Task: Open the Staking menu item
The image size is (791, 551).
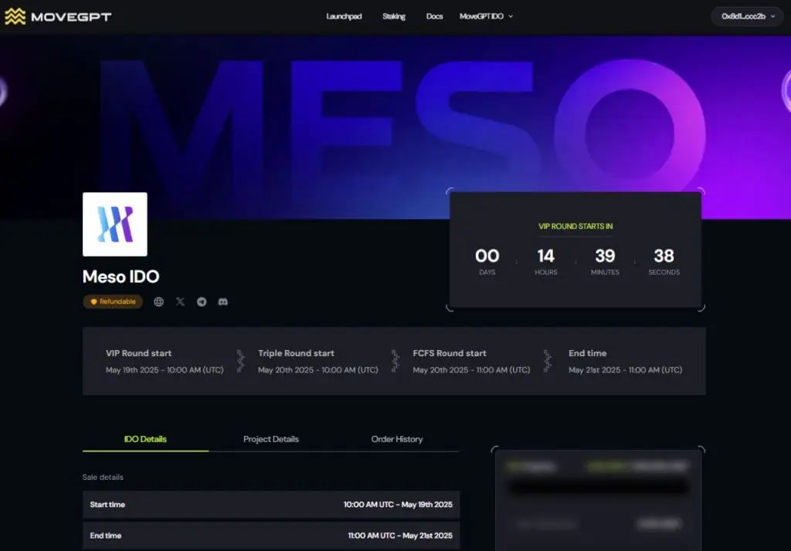Action: pyautogui.click(x=394, y=16)
